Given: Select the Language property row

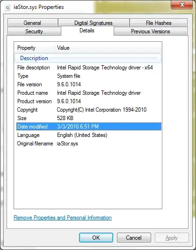Looking at the screenshot, I should pos(89,135).
